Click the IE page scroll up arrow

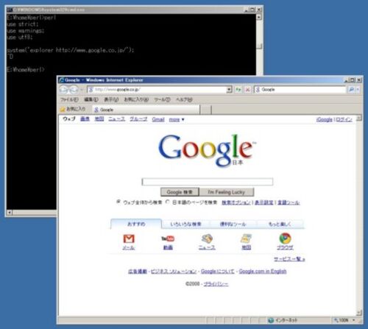click(x=359, y=118)
